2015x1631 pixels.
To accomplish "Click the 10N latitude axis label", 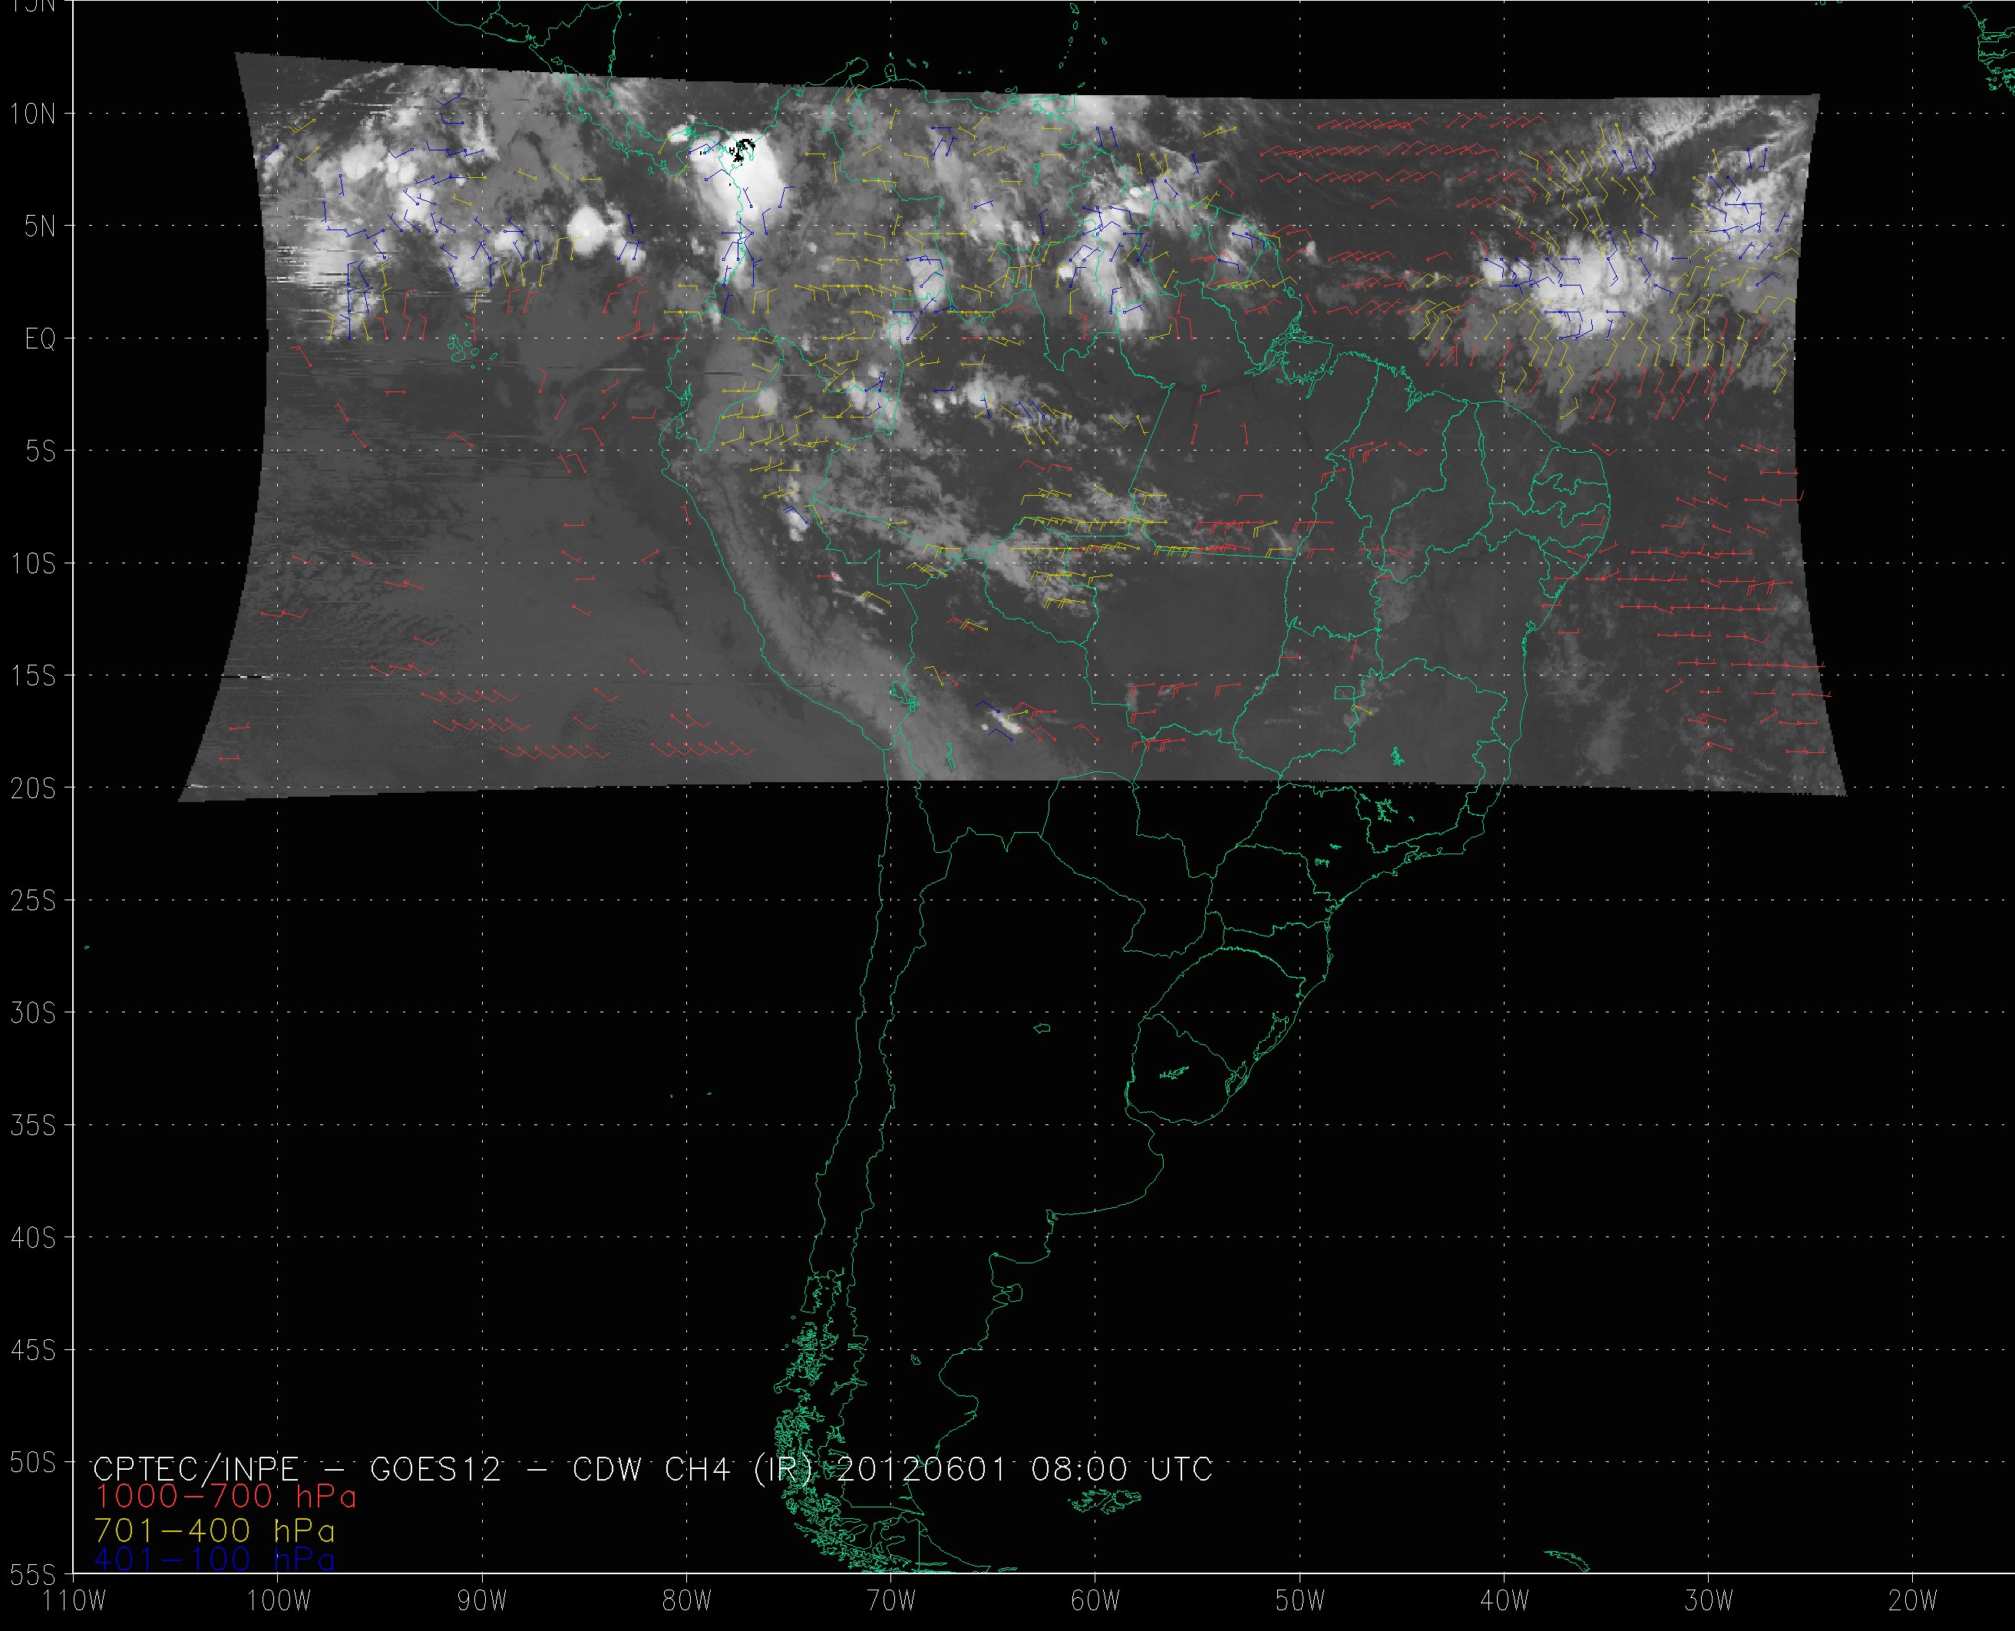I will point(33,114).
